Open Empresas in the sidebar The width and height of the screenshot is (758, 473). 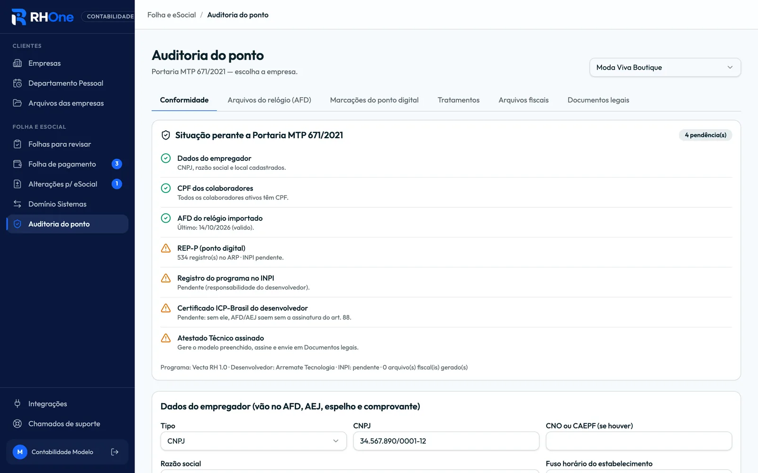(67, 63)
